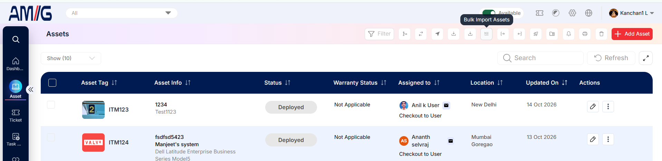This screenshot has width=662, height=161.
Task: Tick the checkbox for ITM123 row
Action: coord(51,105)
